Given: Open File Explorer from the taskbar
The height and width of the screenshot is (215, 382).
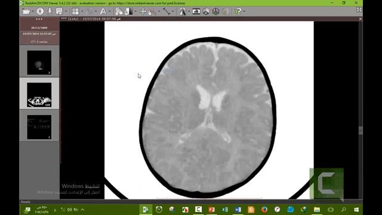Looking at the screenshot, I should point(317,210).
